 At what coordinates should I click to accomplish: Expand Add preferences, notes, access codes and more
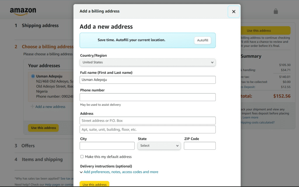pyautogui.click(x=121, y=172)
